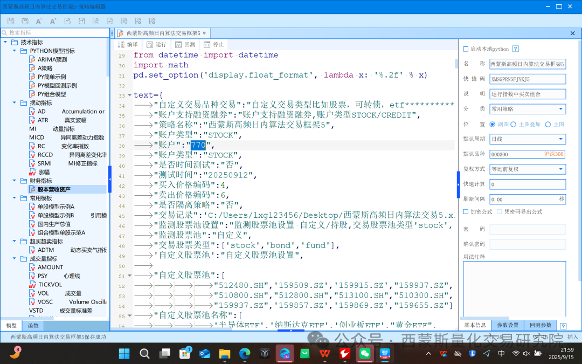This screenshot has width=582, height=364.
Task: Open Outlook from taskbar
Action: click(205, 353)
